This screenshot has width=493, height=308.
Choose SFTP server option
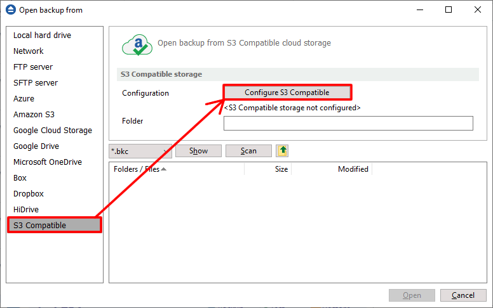(36, 83)
